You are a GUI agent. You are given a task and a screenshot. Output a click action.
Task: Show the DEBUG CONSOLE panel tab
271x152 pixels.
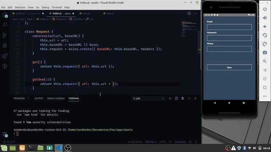pos(55,98)
